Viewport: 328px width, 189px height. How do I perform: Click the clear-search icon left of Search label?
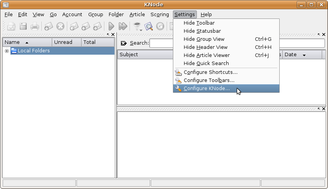click(x=124, y=43)
